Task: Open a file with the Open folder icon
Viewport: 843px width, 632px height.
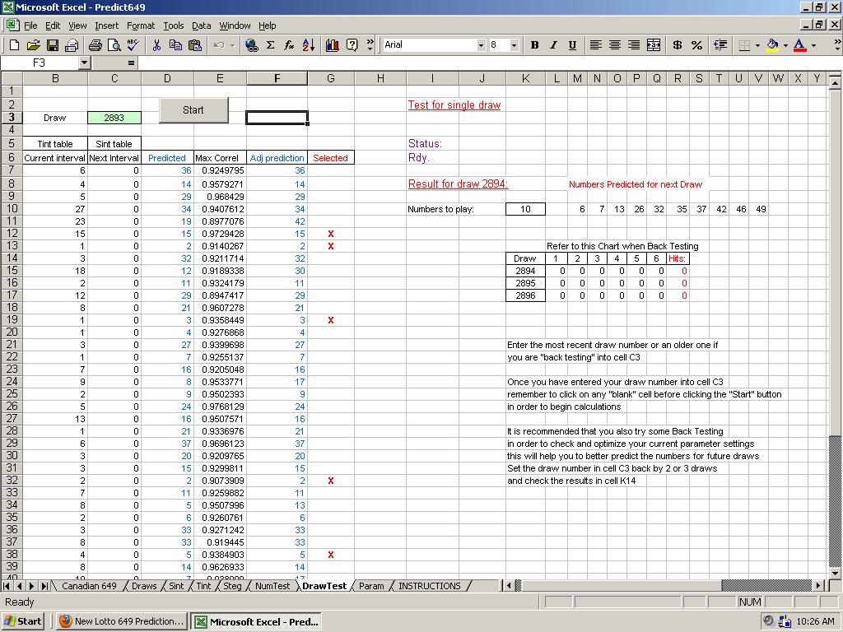Action: coord(33,45)
